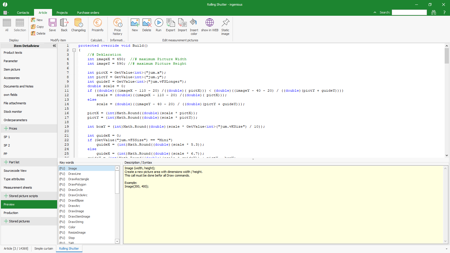Expand the Part list section
Screen dimensions: 450x253
click(x=6, y=162)
